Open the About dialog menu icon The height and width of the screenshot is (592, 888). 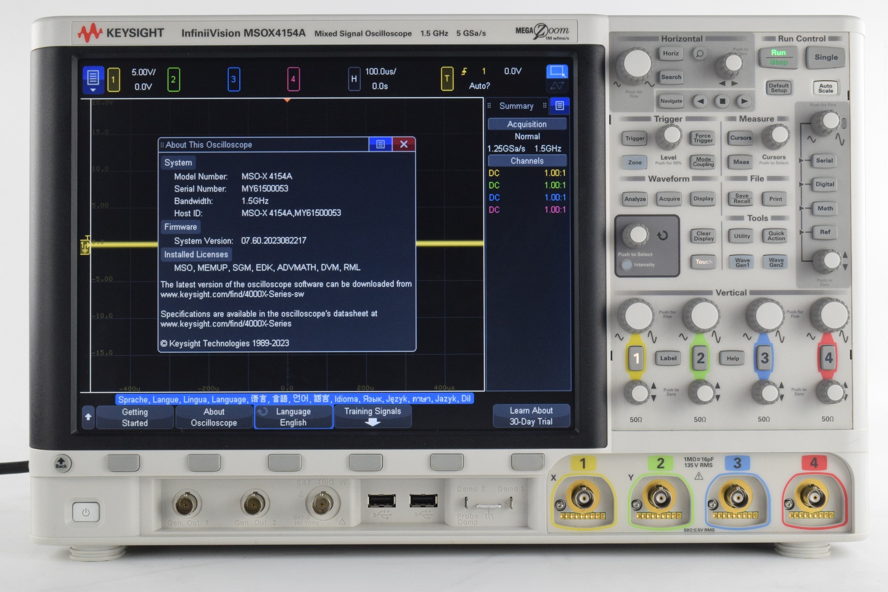click(x=380, y=144)
